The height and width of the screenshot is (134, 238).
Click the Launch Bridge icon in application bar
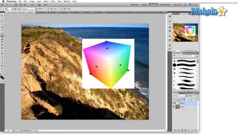coord(16,5)
